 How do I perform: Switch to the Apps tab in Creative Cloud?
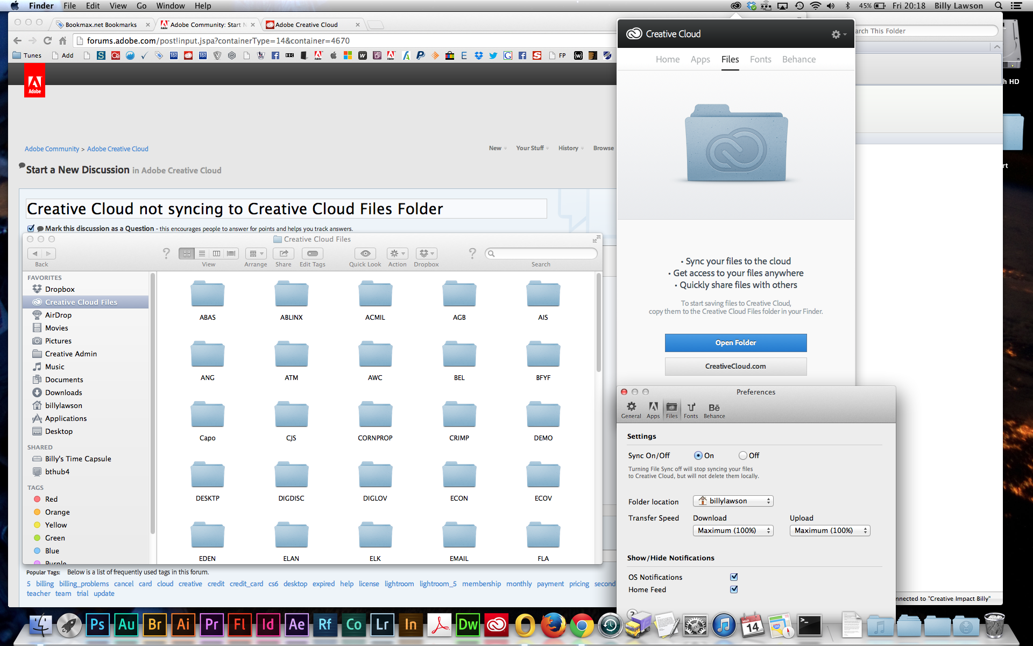point(699,59)
